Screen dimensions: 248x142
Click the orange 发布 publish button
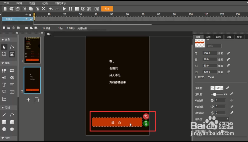[x=107, y=9]
